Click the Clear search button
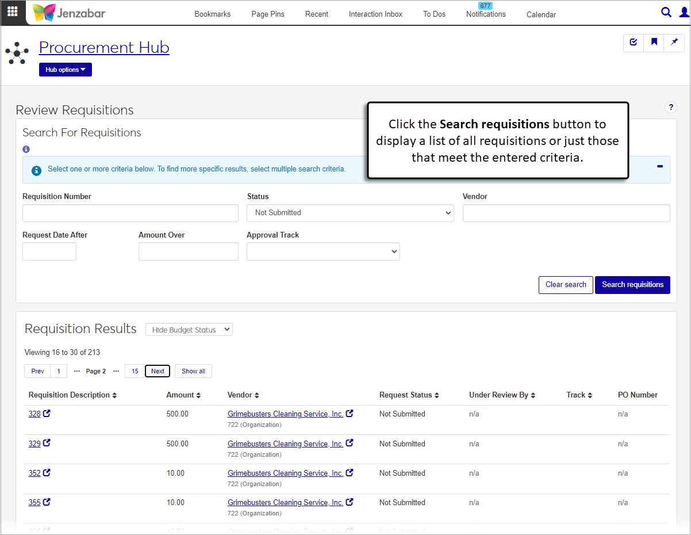The height and width of the screenshot is (535, 691). [565, 285]
